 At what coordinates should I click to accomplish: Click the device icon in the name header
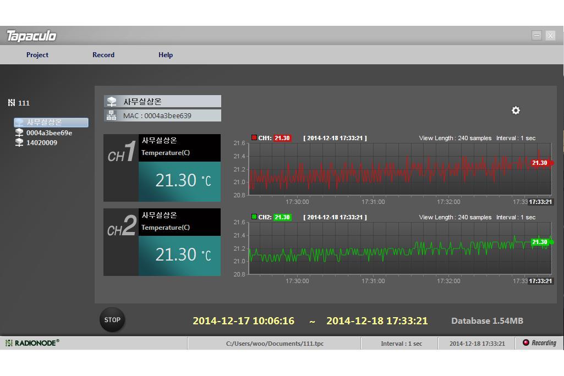click(x=112, y=101)
